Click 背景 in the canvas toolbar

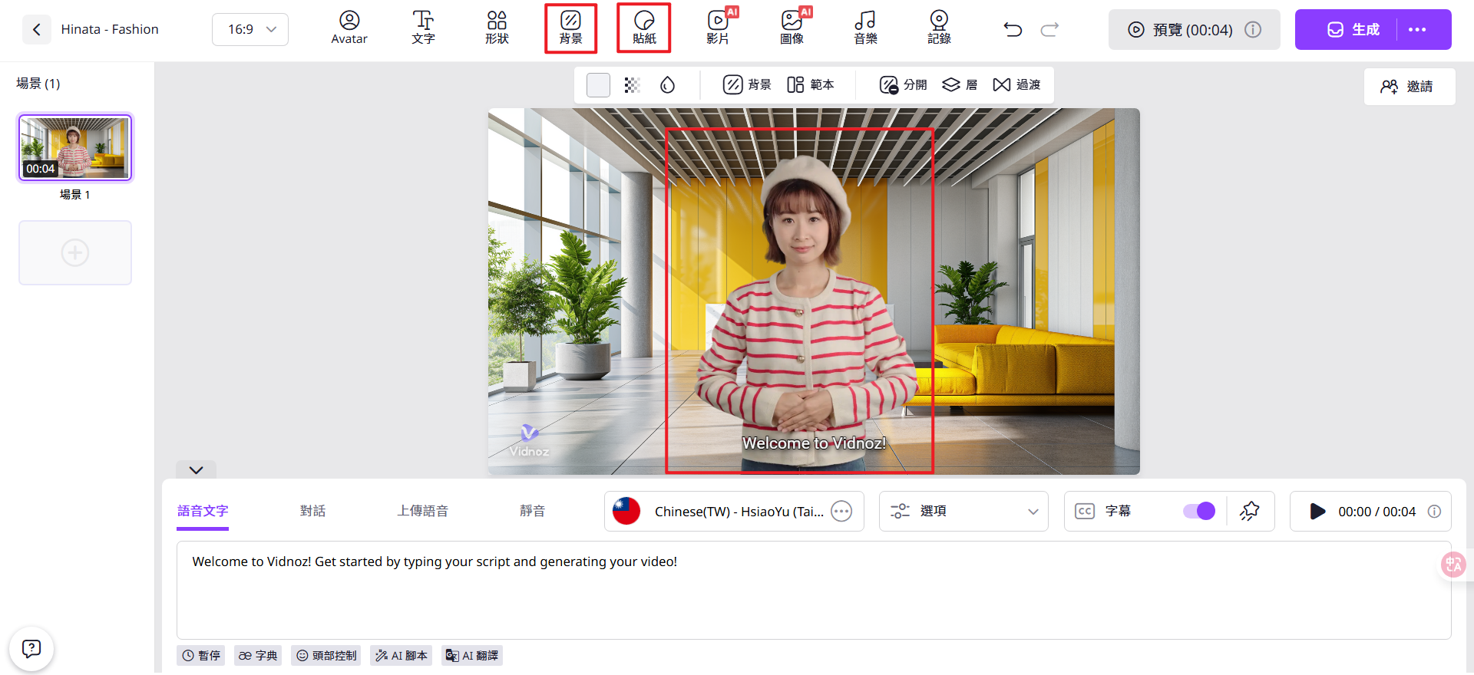pos(747,84)
